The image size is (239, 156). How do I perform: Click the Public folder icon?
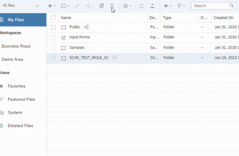pyautogui.click(x=64, y=27)
